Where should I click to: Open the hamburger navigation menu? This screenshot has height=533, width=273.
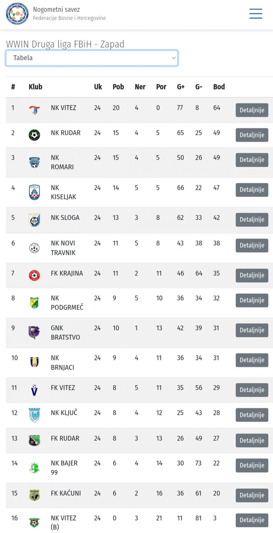256,14
